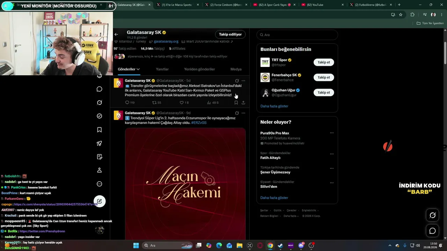Click the Windows taskbar search box
Viewport: 447px width, 251px height.
tap(168, 245)
